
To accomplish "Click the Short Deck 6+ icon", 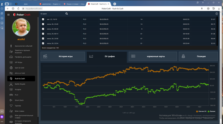I will coord(11,100).
